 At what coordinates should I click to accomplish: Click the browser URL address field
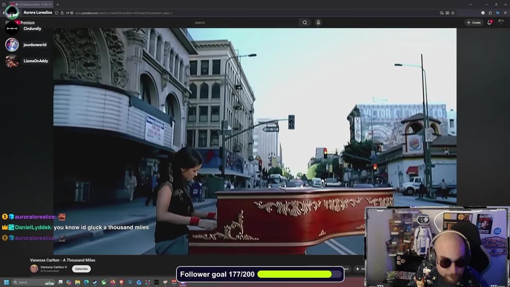[255, 13]
